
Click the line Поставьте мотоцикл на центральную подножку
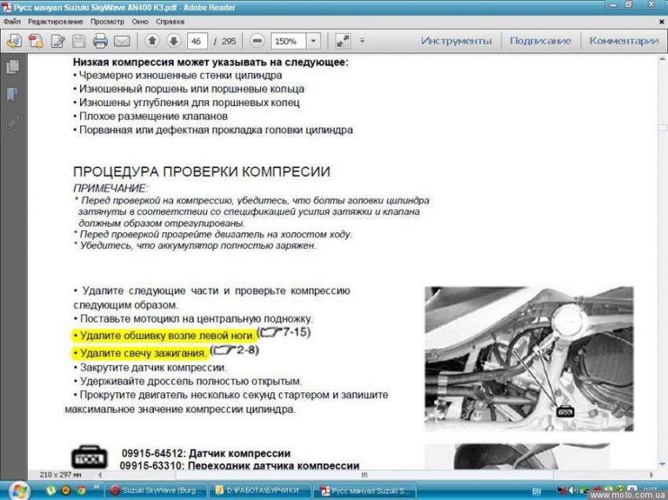pos(193,319)
